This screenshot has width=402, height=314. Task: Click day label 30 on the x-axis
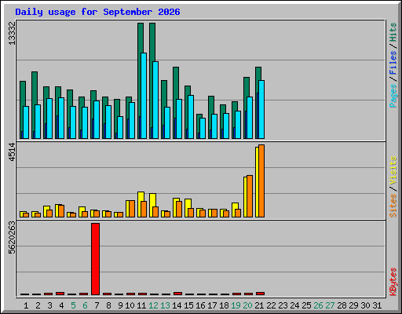pyautogui.click(x=365, y=305)
